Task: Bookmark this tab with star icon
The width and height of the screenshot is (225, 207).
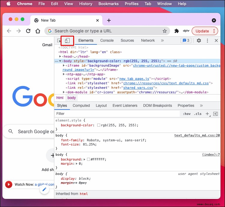Action: pos(165,31)
